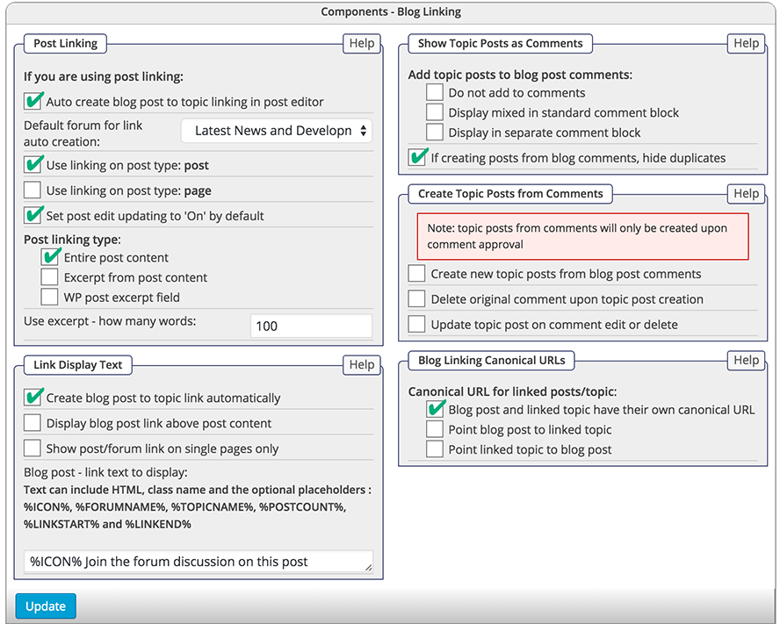Check Create new topic posts from blog comments
780x624 pixels.
(417, 273)
